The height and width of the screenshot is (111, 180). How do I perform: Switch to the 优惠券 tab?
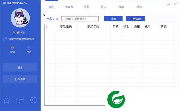tap(69, 7)
